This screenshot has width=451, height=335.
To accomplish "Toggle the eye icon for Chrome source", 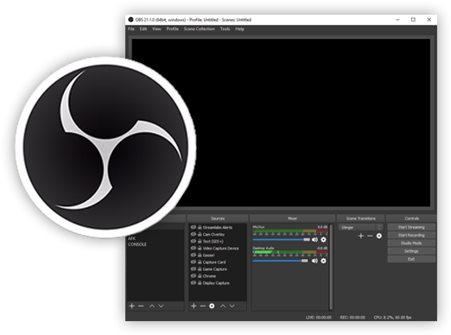I will (x=194, y=275).
